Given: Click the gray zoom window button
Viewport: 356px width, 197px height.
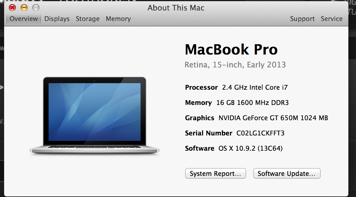Looking at the screenshot, I should (36, 8).
